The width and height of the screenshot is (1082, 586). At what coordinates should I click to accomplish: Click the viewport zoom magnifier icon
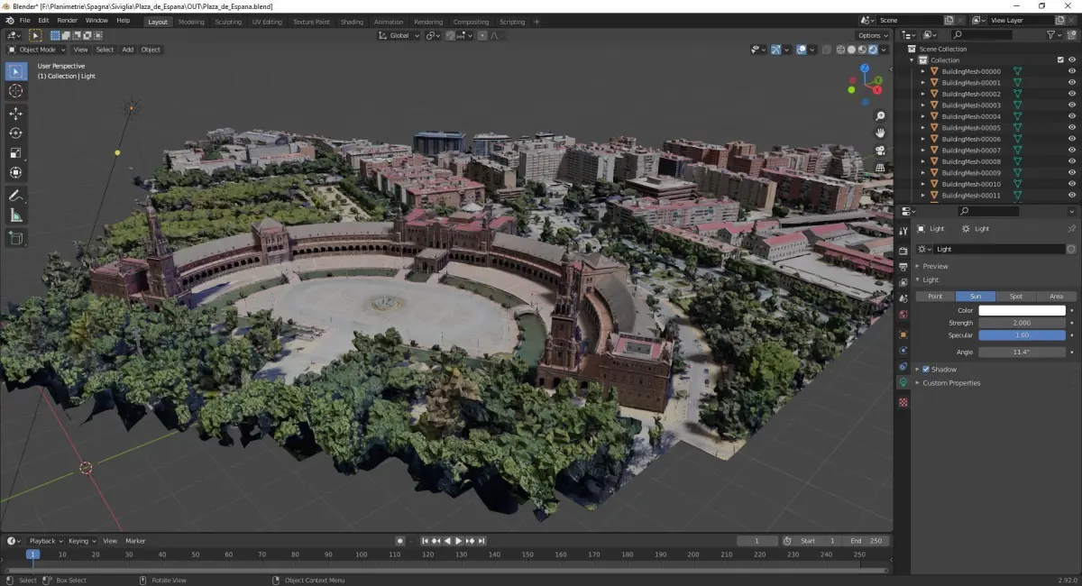click(x=880, y=116)
